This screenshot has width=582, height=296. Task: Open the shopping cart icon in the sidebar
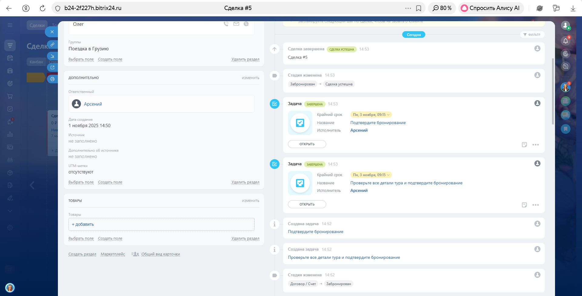(x=10, y=96)
